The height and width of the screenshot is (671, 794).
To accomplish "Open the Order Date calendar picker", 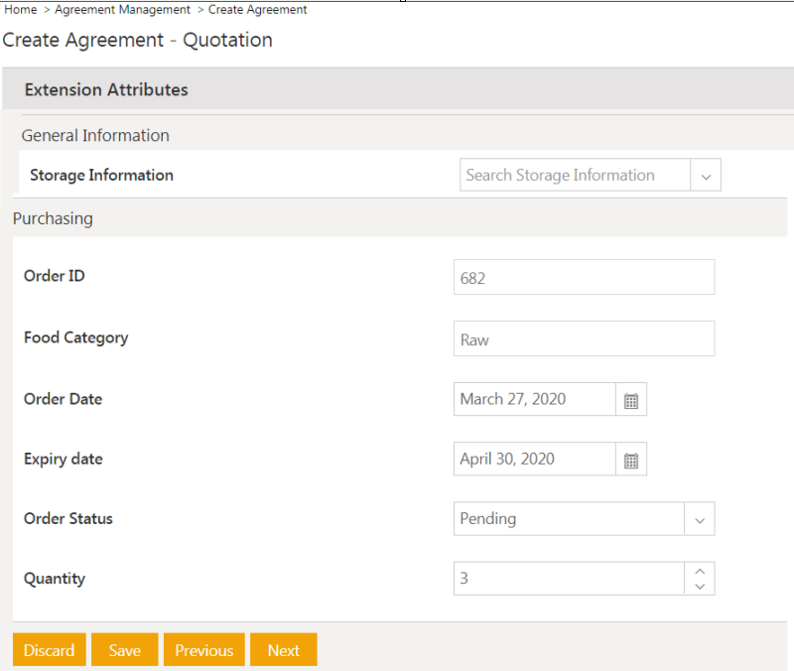I will 631,400.
